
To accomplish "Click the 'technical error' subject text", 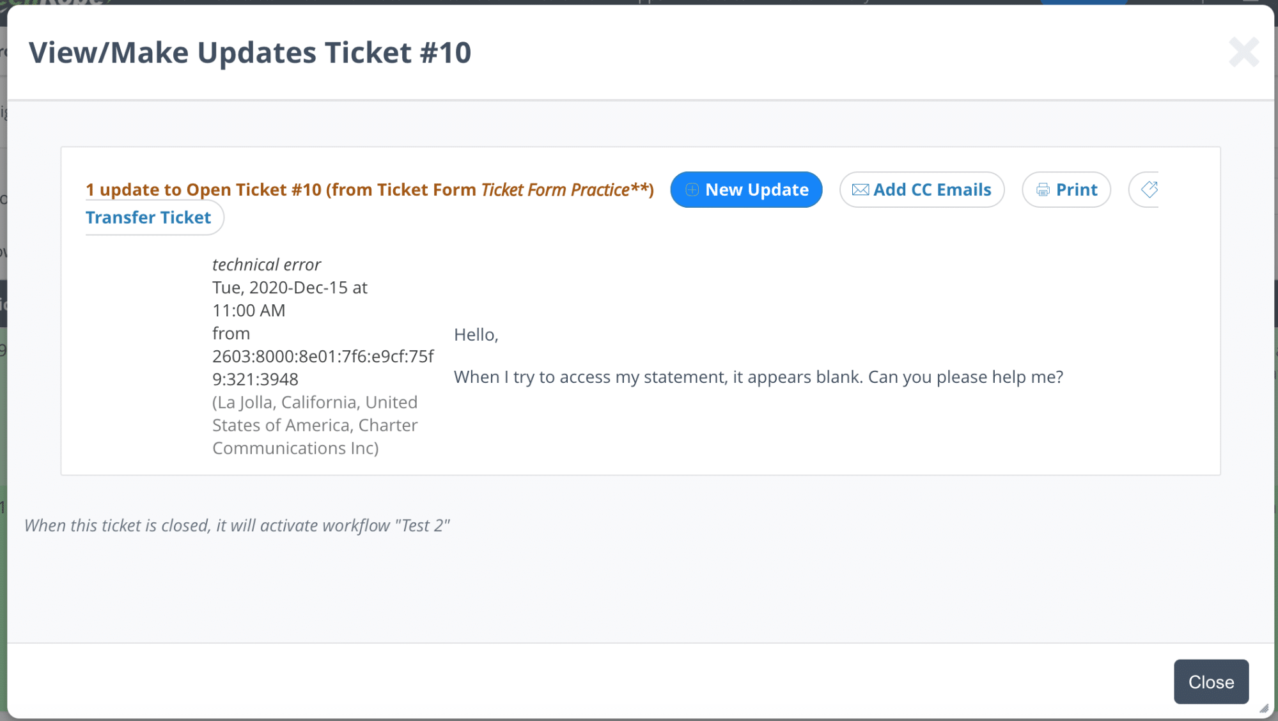I will (266, 265).
